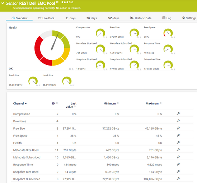Click the gear icon under Compression gauge
The height and width of the screenshot is (183, 197).
[104, 38]
